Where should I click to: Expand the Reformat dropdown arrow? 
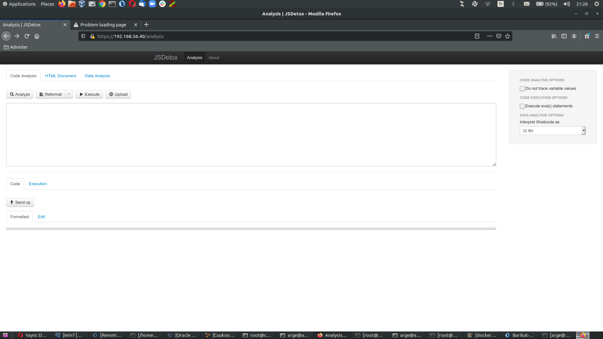point(69,94)
